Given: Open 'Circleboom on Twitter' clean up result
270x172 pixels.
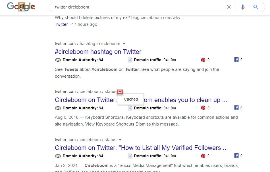Looking at the screenshot, I should [x=85, y=100].
